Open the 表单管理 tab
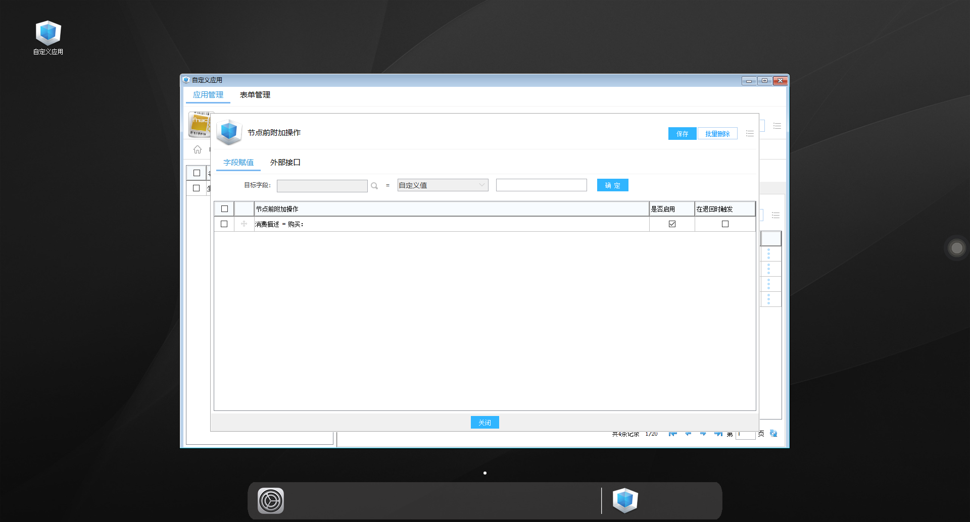The image size is (970, 522). click(255, 95)
